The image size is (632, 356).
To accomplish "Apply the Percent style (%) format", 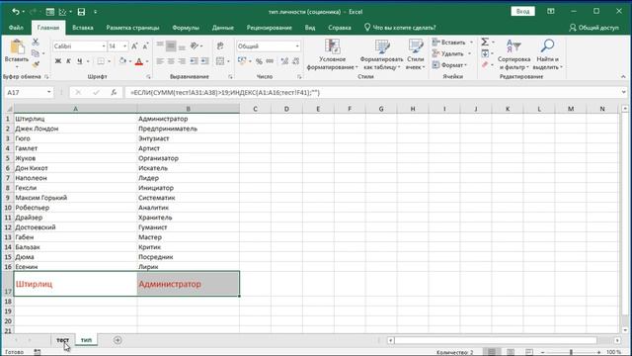I will [x=259, y=61].
